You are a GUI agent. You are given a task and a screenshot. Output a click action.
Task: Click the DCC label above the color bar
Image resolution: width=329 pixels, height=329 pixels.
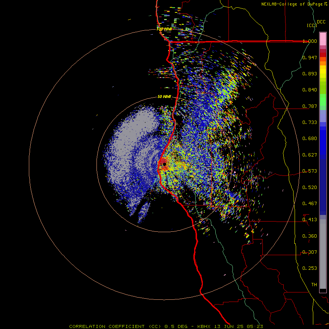(321, 22)
